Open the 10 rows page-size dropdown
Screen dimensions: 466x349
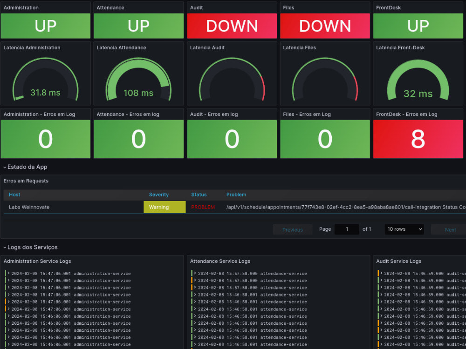pos(404,229)
